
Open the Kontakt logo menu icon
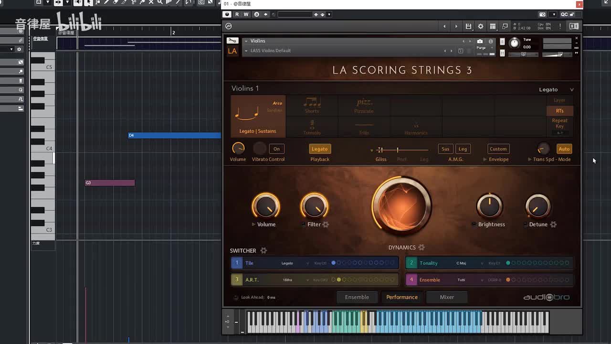tap(229, 26)
